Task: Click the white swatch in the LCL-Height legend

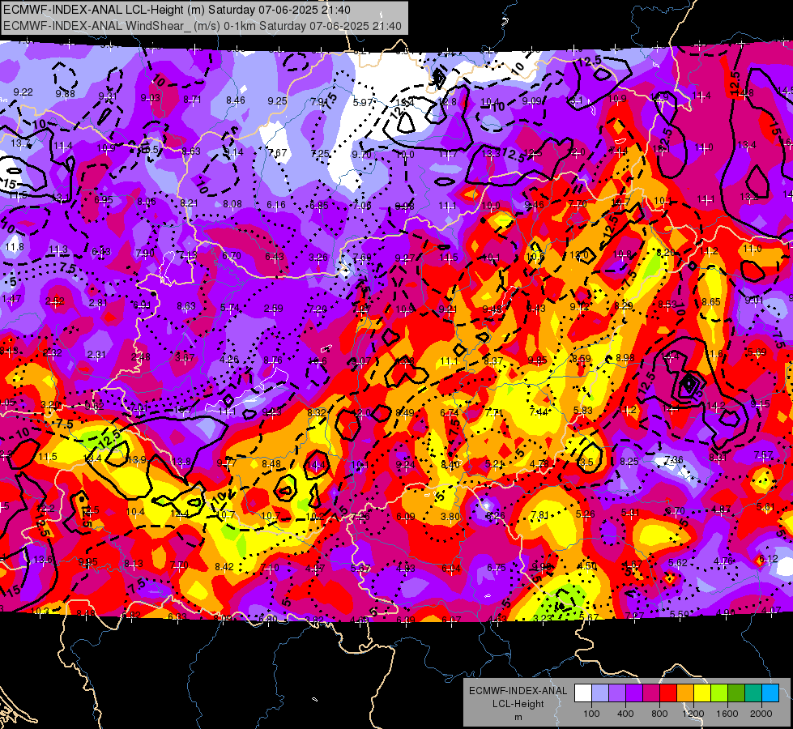Action: pos(583,693)
